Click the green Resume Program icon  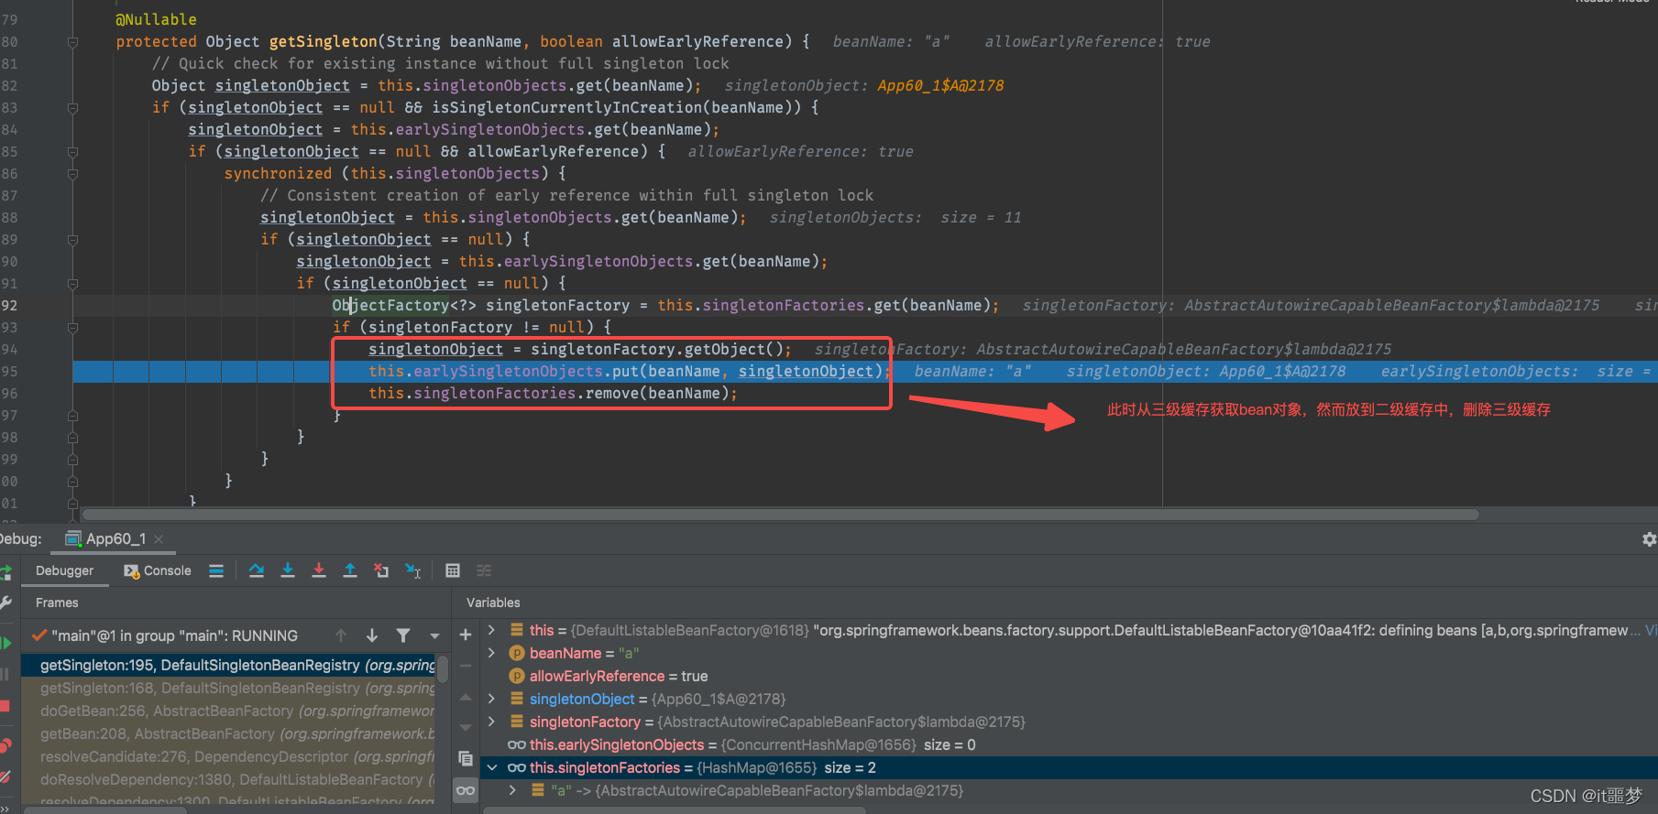tap(5, 643)
